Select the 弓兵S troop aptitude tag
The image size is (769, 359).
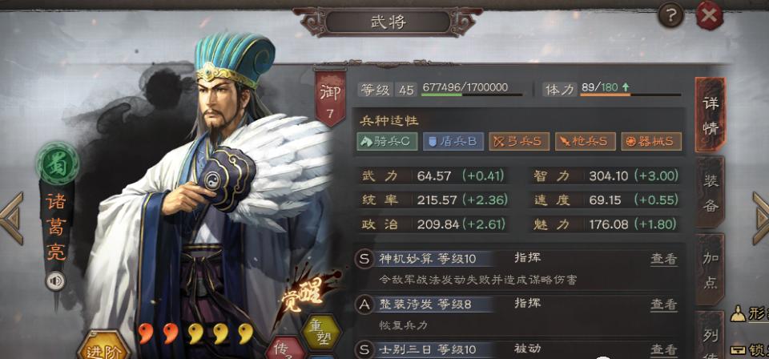pyautogui.click(x=519, y=141)
